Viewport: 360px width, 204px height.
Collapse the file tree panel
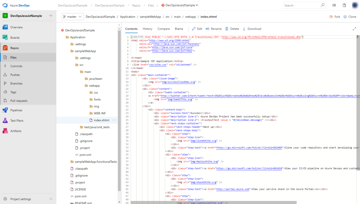tap(119, 25)
